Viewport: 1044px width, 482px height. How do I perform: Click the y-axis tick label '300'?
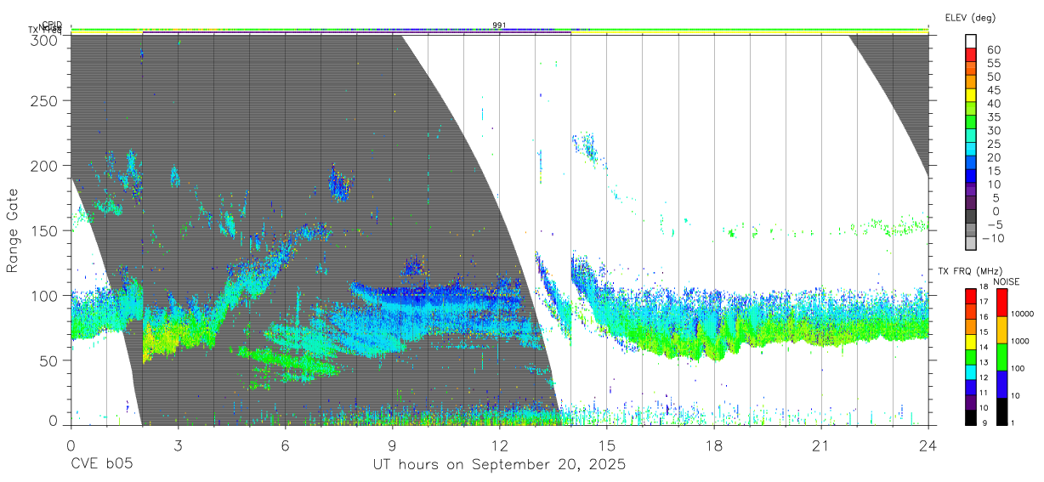(x=44, y=39)
